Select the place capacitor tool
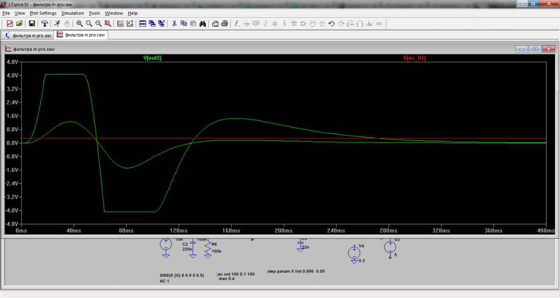 click(x=275, y=23)
